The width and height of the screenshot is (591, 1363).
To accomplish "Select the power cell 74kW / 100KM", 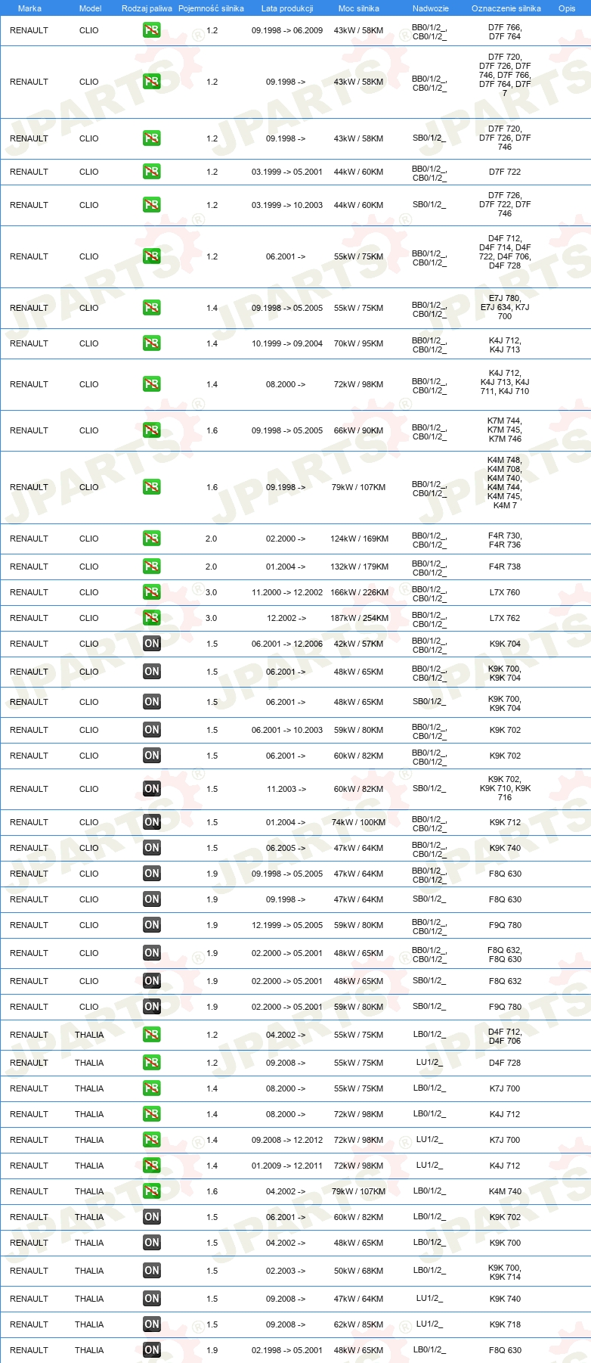I will click(x=359, y=822).
